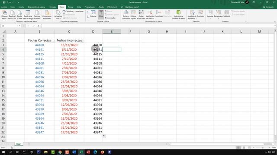The image size is (277, 155).
Task: Open Windows Start menu
Action: (3, 152)
